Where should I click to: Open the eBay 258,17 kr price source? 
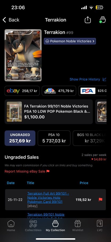click(22, 91)
